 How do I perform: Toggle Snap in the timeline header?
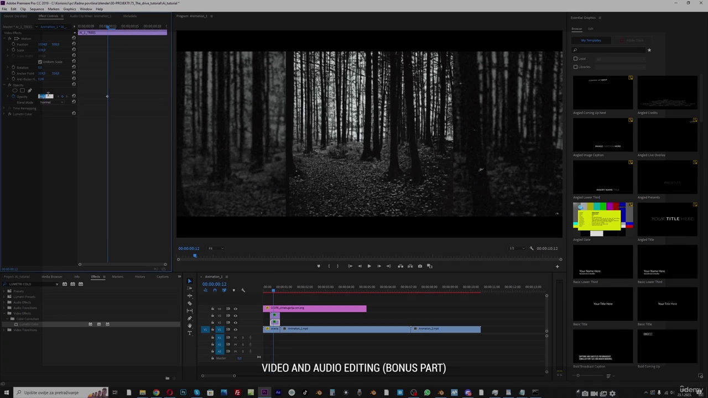[215, 290]
